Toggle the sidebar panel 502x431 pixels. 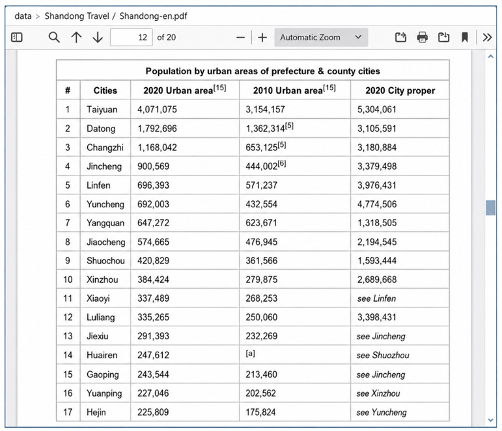pyautogui.click(x=17, y=38)
